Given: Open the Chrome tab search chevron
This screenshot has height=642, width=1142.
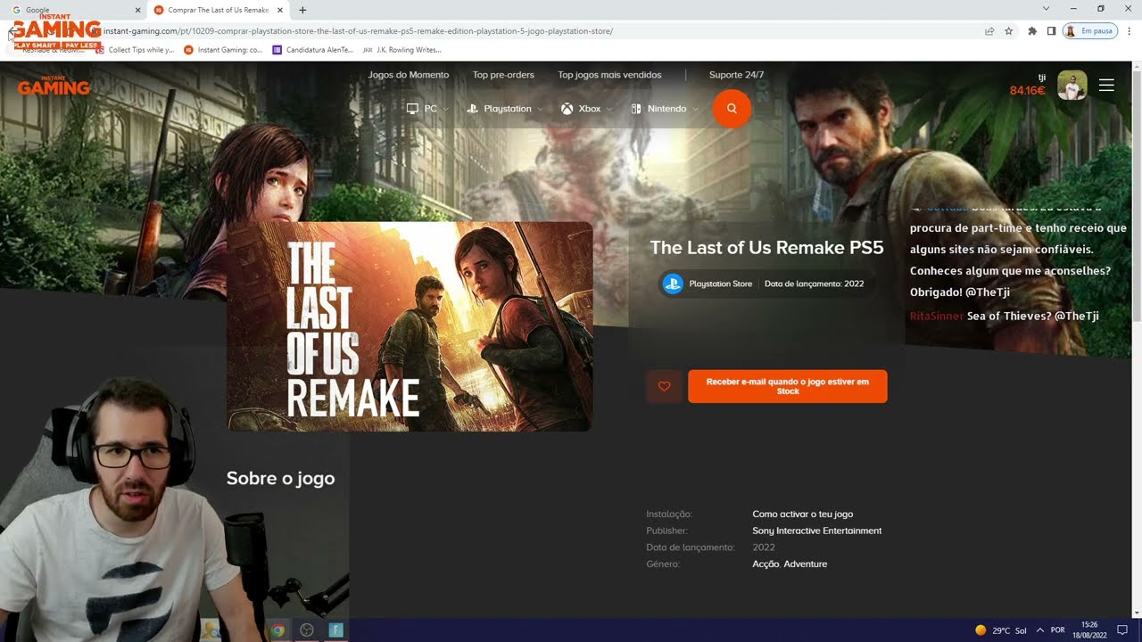Looking at the screenshot, I should coord(1047,9).
